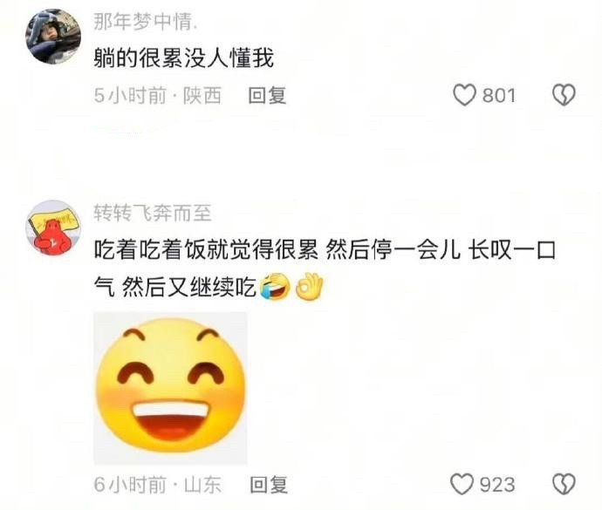Dislike the comment from 山东

pyautogui.click(x=564, y=484)
